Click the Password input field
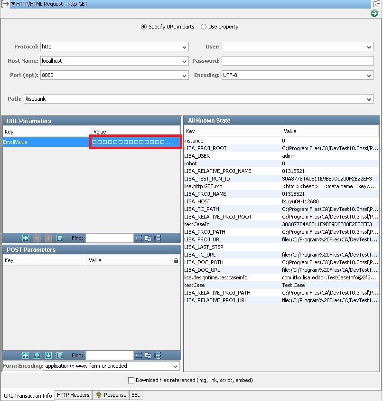Image resolution: width=383 pixels, height=401 pixels. (x=297, y=61)
